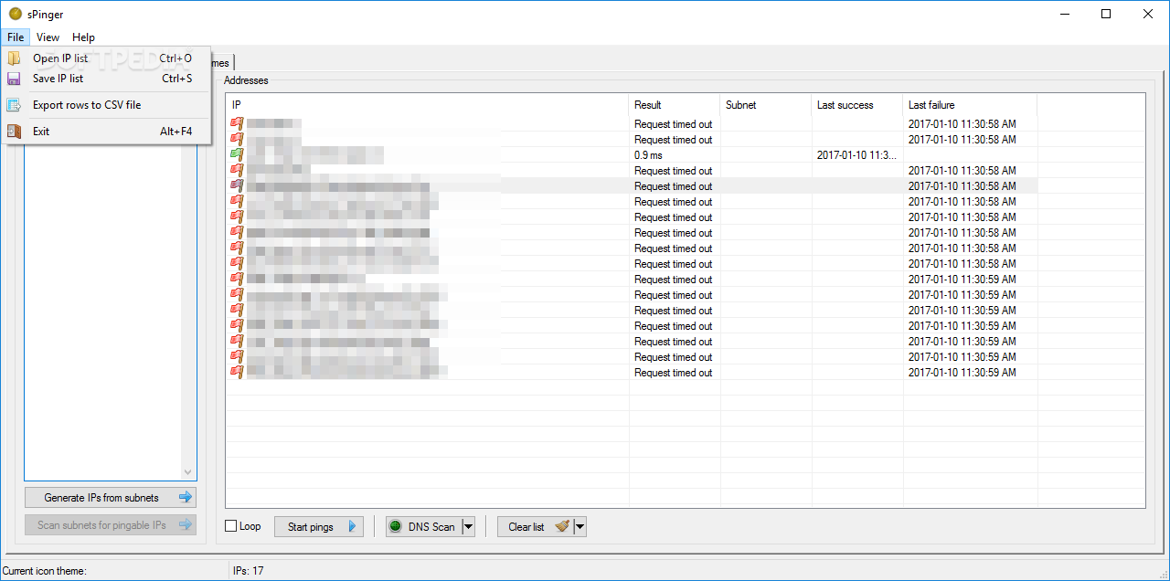
Task: Click the floppy disk icon beside Save IP list
Action: 14,79
